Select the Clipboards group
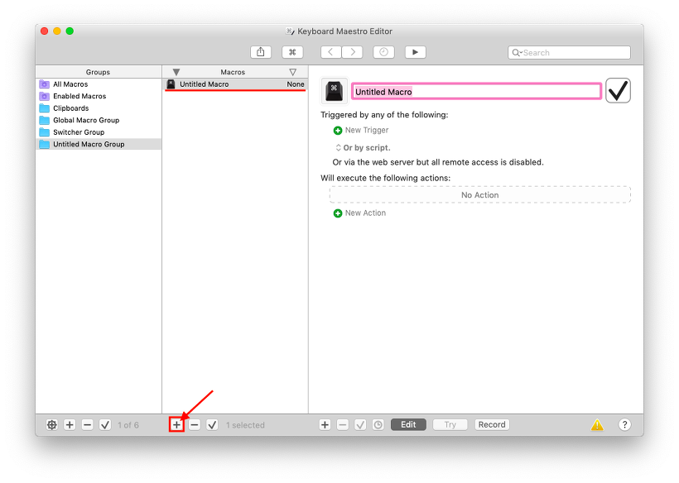 pyautogui.click(x=99, y=108)
